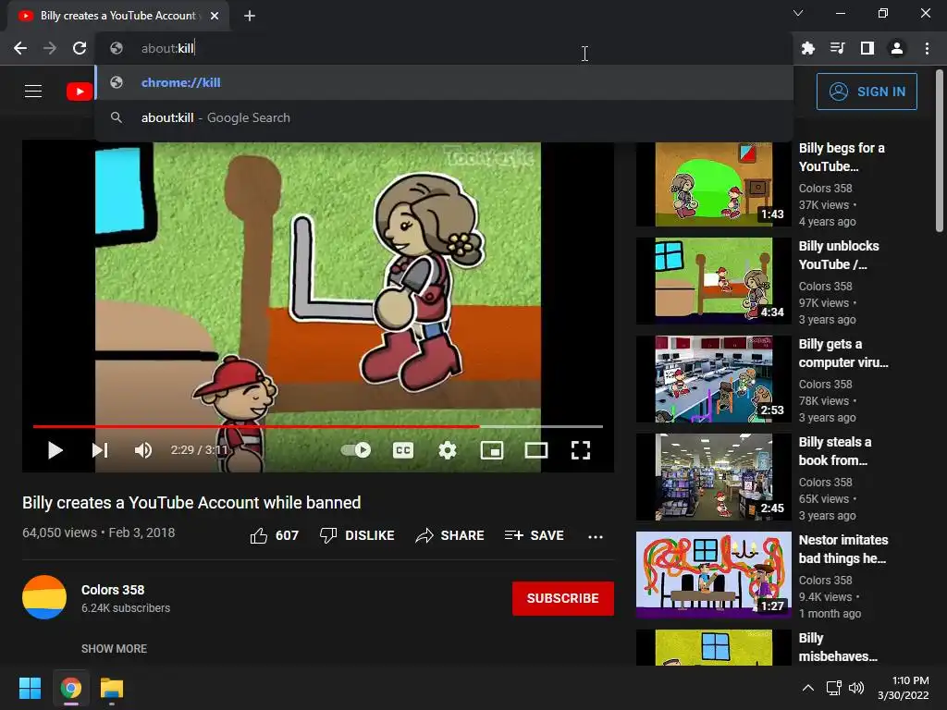
Task: Select the chrome://kill suggestion
Action: pos(444,82)
